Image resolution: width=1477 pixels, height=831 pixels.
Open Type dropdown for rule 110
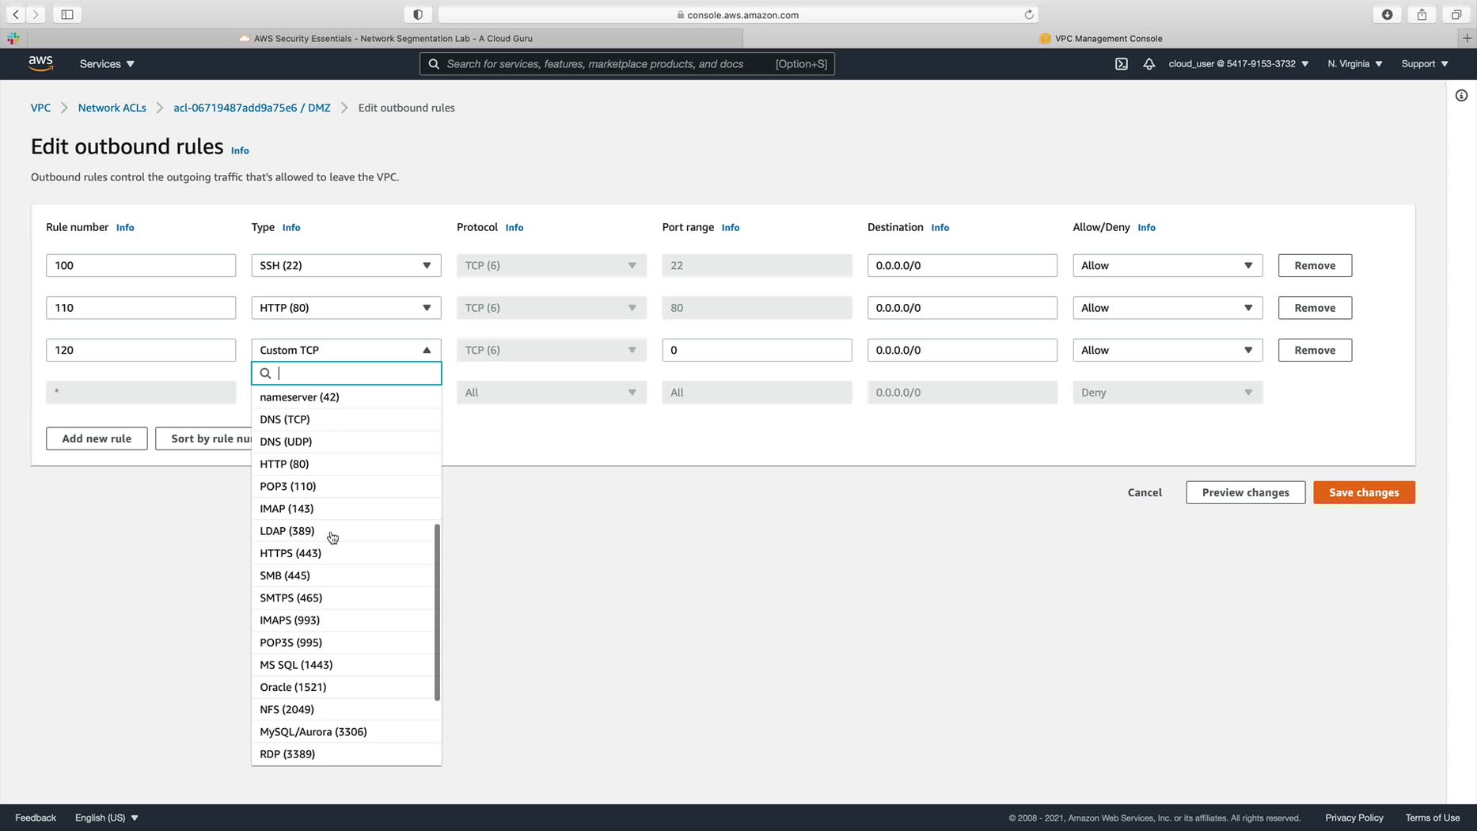pyautogui.click(x=346, y=308)
